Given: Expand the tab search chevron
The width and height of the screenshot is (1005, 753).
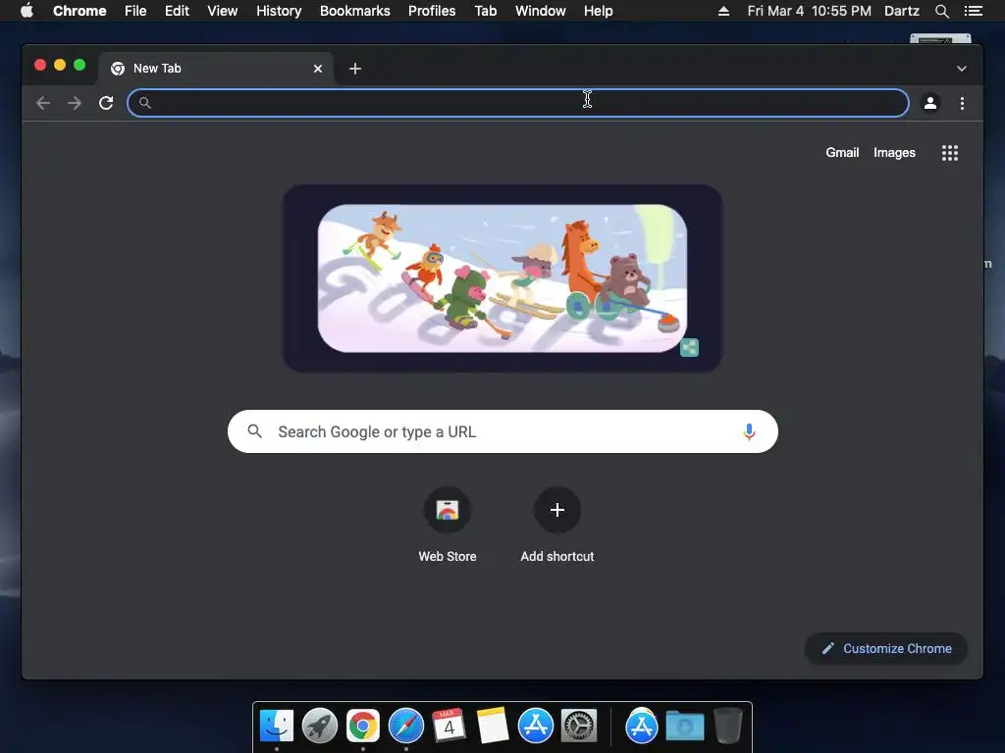Looking at the screenshot, I should click(962, 69).
